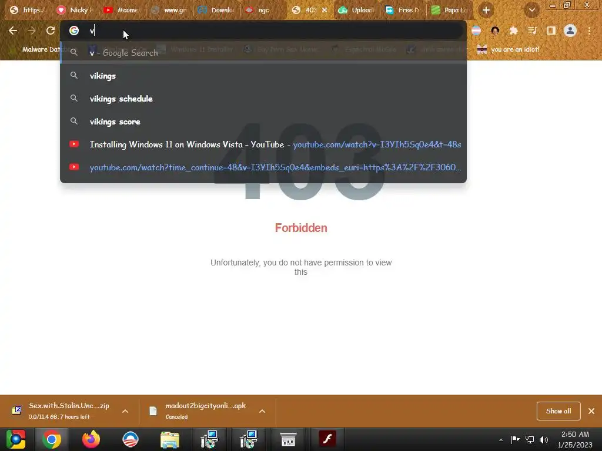Open the Flash Player taskbar icon

(x=327, y=439)
